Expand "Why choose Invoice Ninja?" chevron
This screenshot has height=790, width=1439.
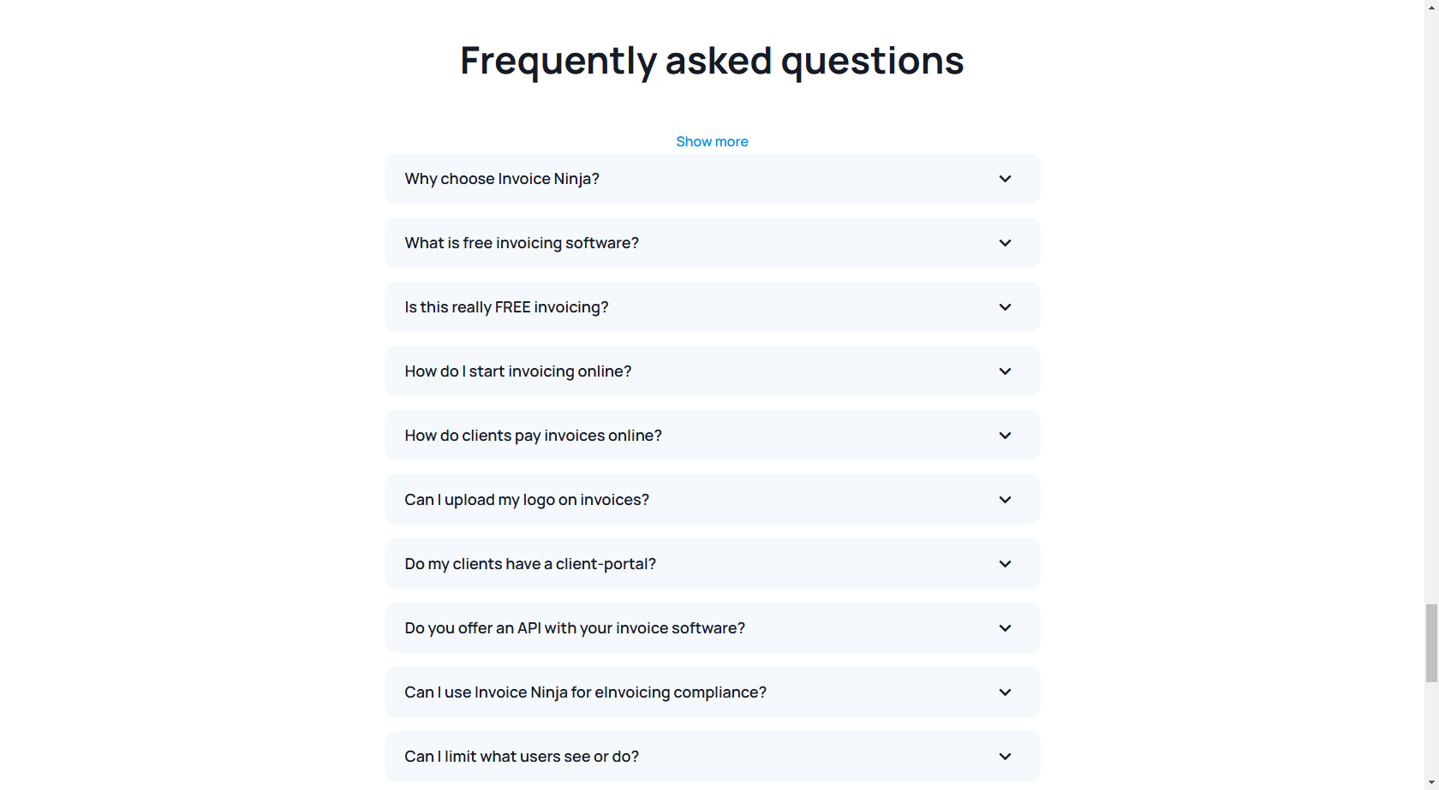[1005, 179]
